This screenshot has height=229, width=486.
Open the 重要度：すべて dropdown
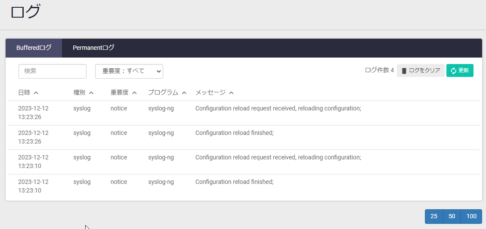tap(129, 71)
